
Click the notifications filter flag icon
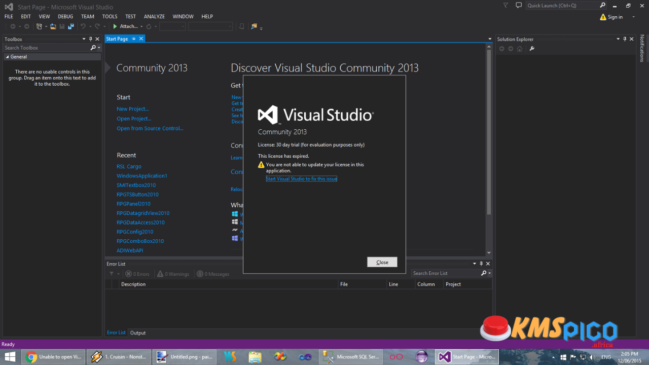point(506,6)
